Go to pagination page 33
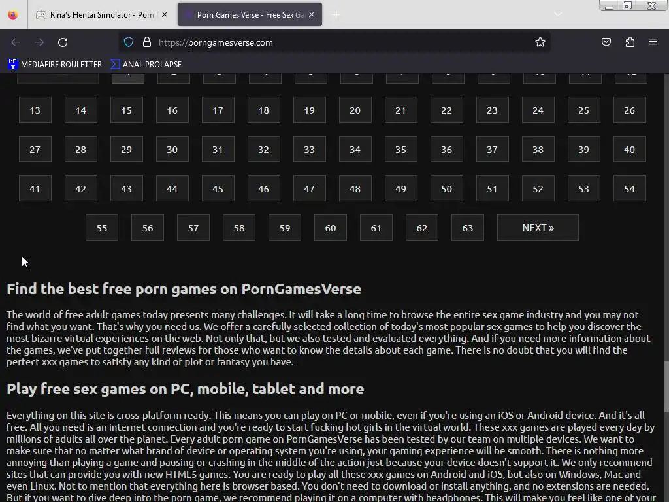This screenshot has width=669, height=502. tap(309, 150)
